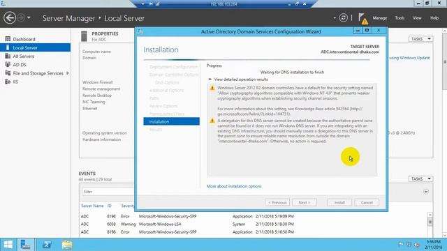
Task: Open the View menu
Action: [x=417, y=18]
